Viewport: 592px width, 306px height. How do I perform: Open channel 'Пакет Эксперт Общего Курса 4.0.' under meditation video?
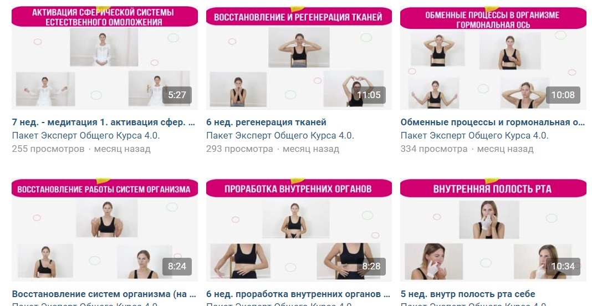coord(86,135)
